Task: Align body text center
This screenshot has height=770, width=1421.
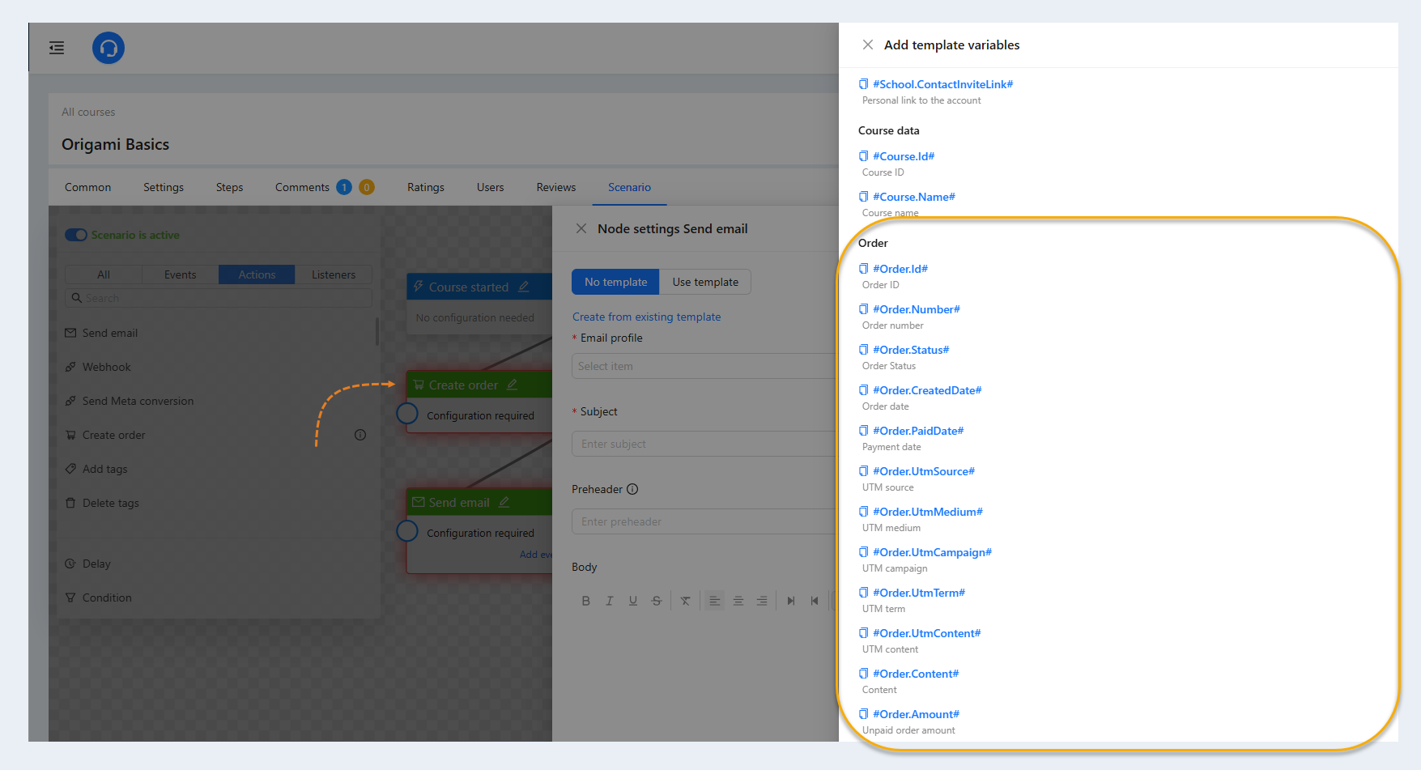Action: 738,601
